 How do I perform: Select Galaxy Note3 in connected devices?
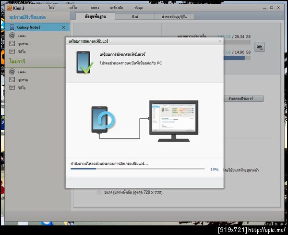37,27
